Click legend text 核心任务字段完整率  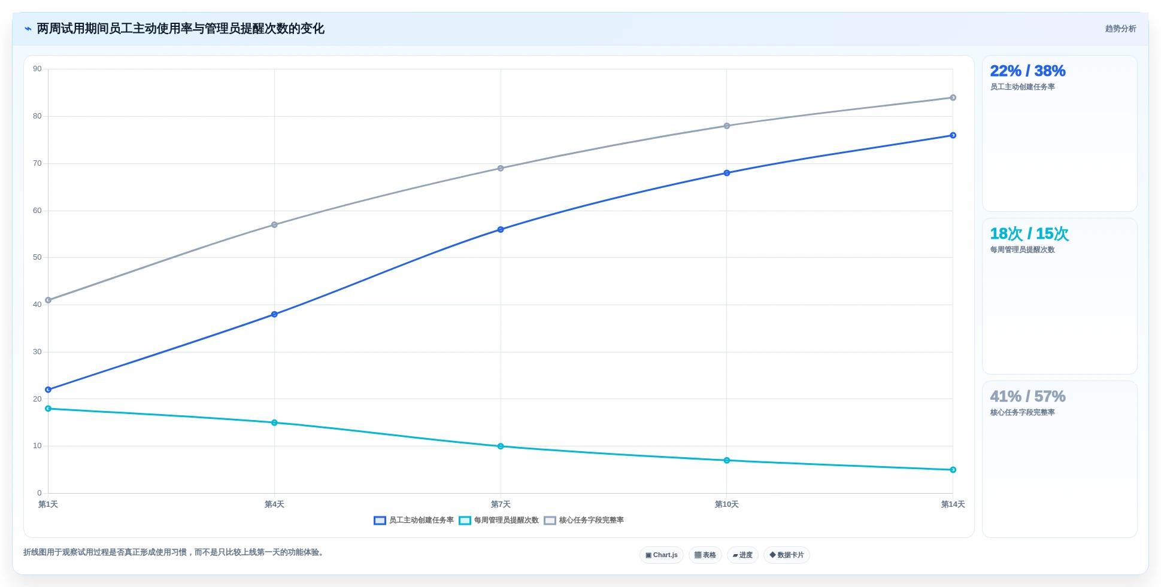[x=592, y=521]
